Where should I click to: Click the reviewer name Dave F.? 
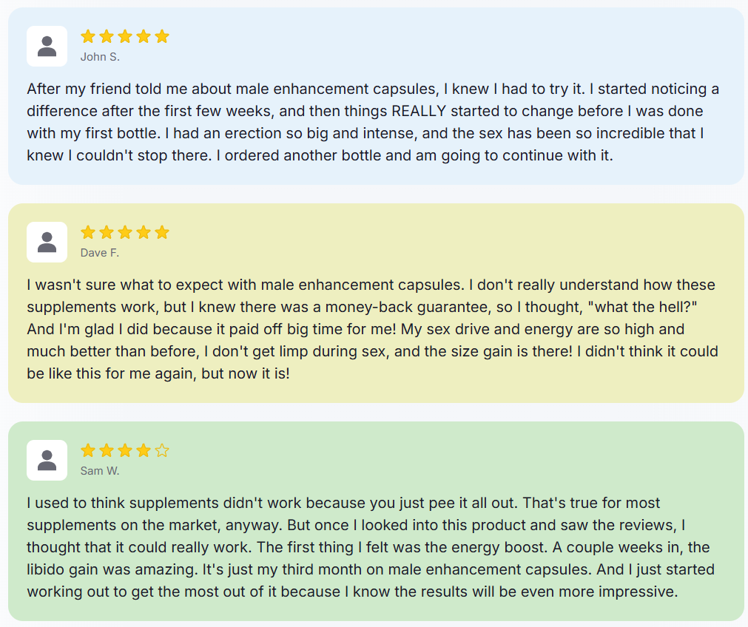[100, 253]
